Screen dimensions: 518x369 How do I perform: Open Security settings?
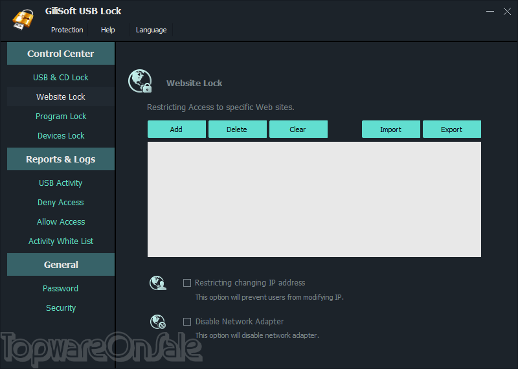point(61,308)
